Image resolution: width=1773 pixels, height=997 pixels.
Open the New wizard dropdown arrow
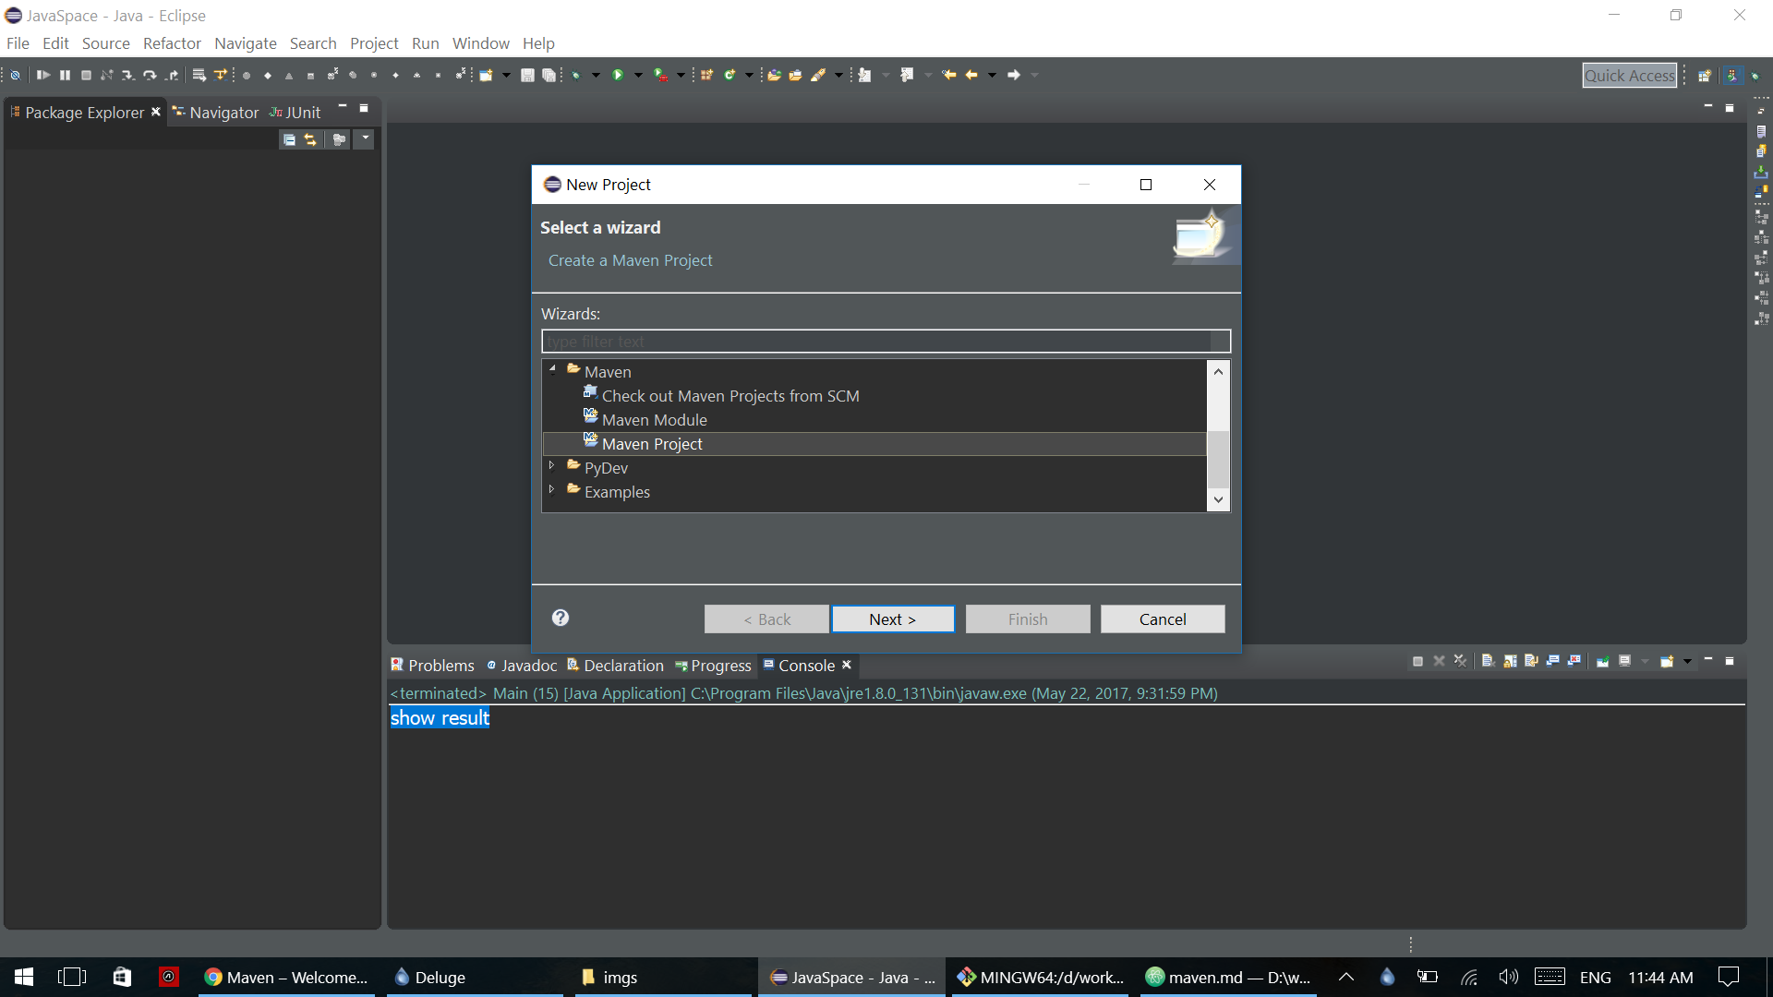506,75
